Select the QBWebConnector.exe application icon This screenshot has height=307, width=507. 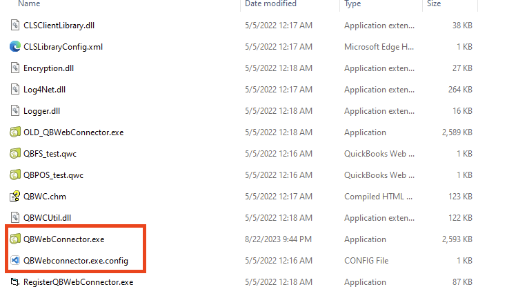click(15, 239)
